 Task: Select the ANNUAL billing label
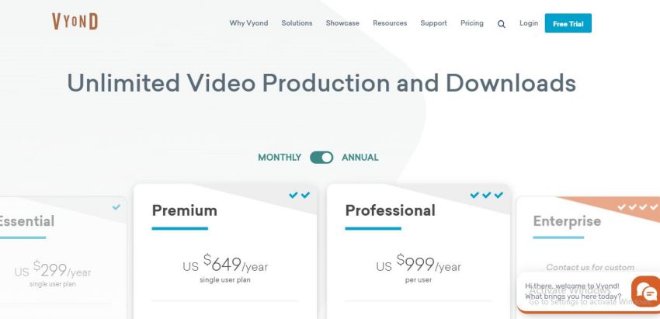point(360,158)
